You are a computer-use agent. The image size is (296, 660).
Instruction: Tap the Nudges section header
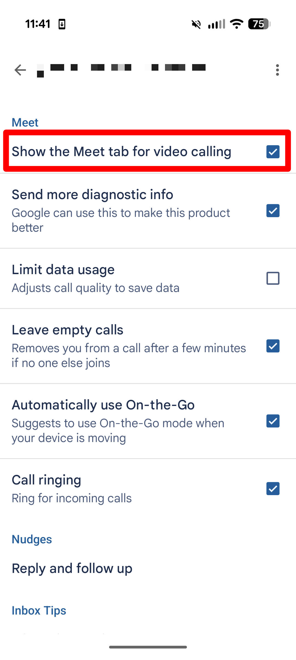[x=32, y=539]
